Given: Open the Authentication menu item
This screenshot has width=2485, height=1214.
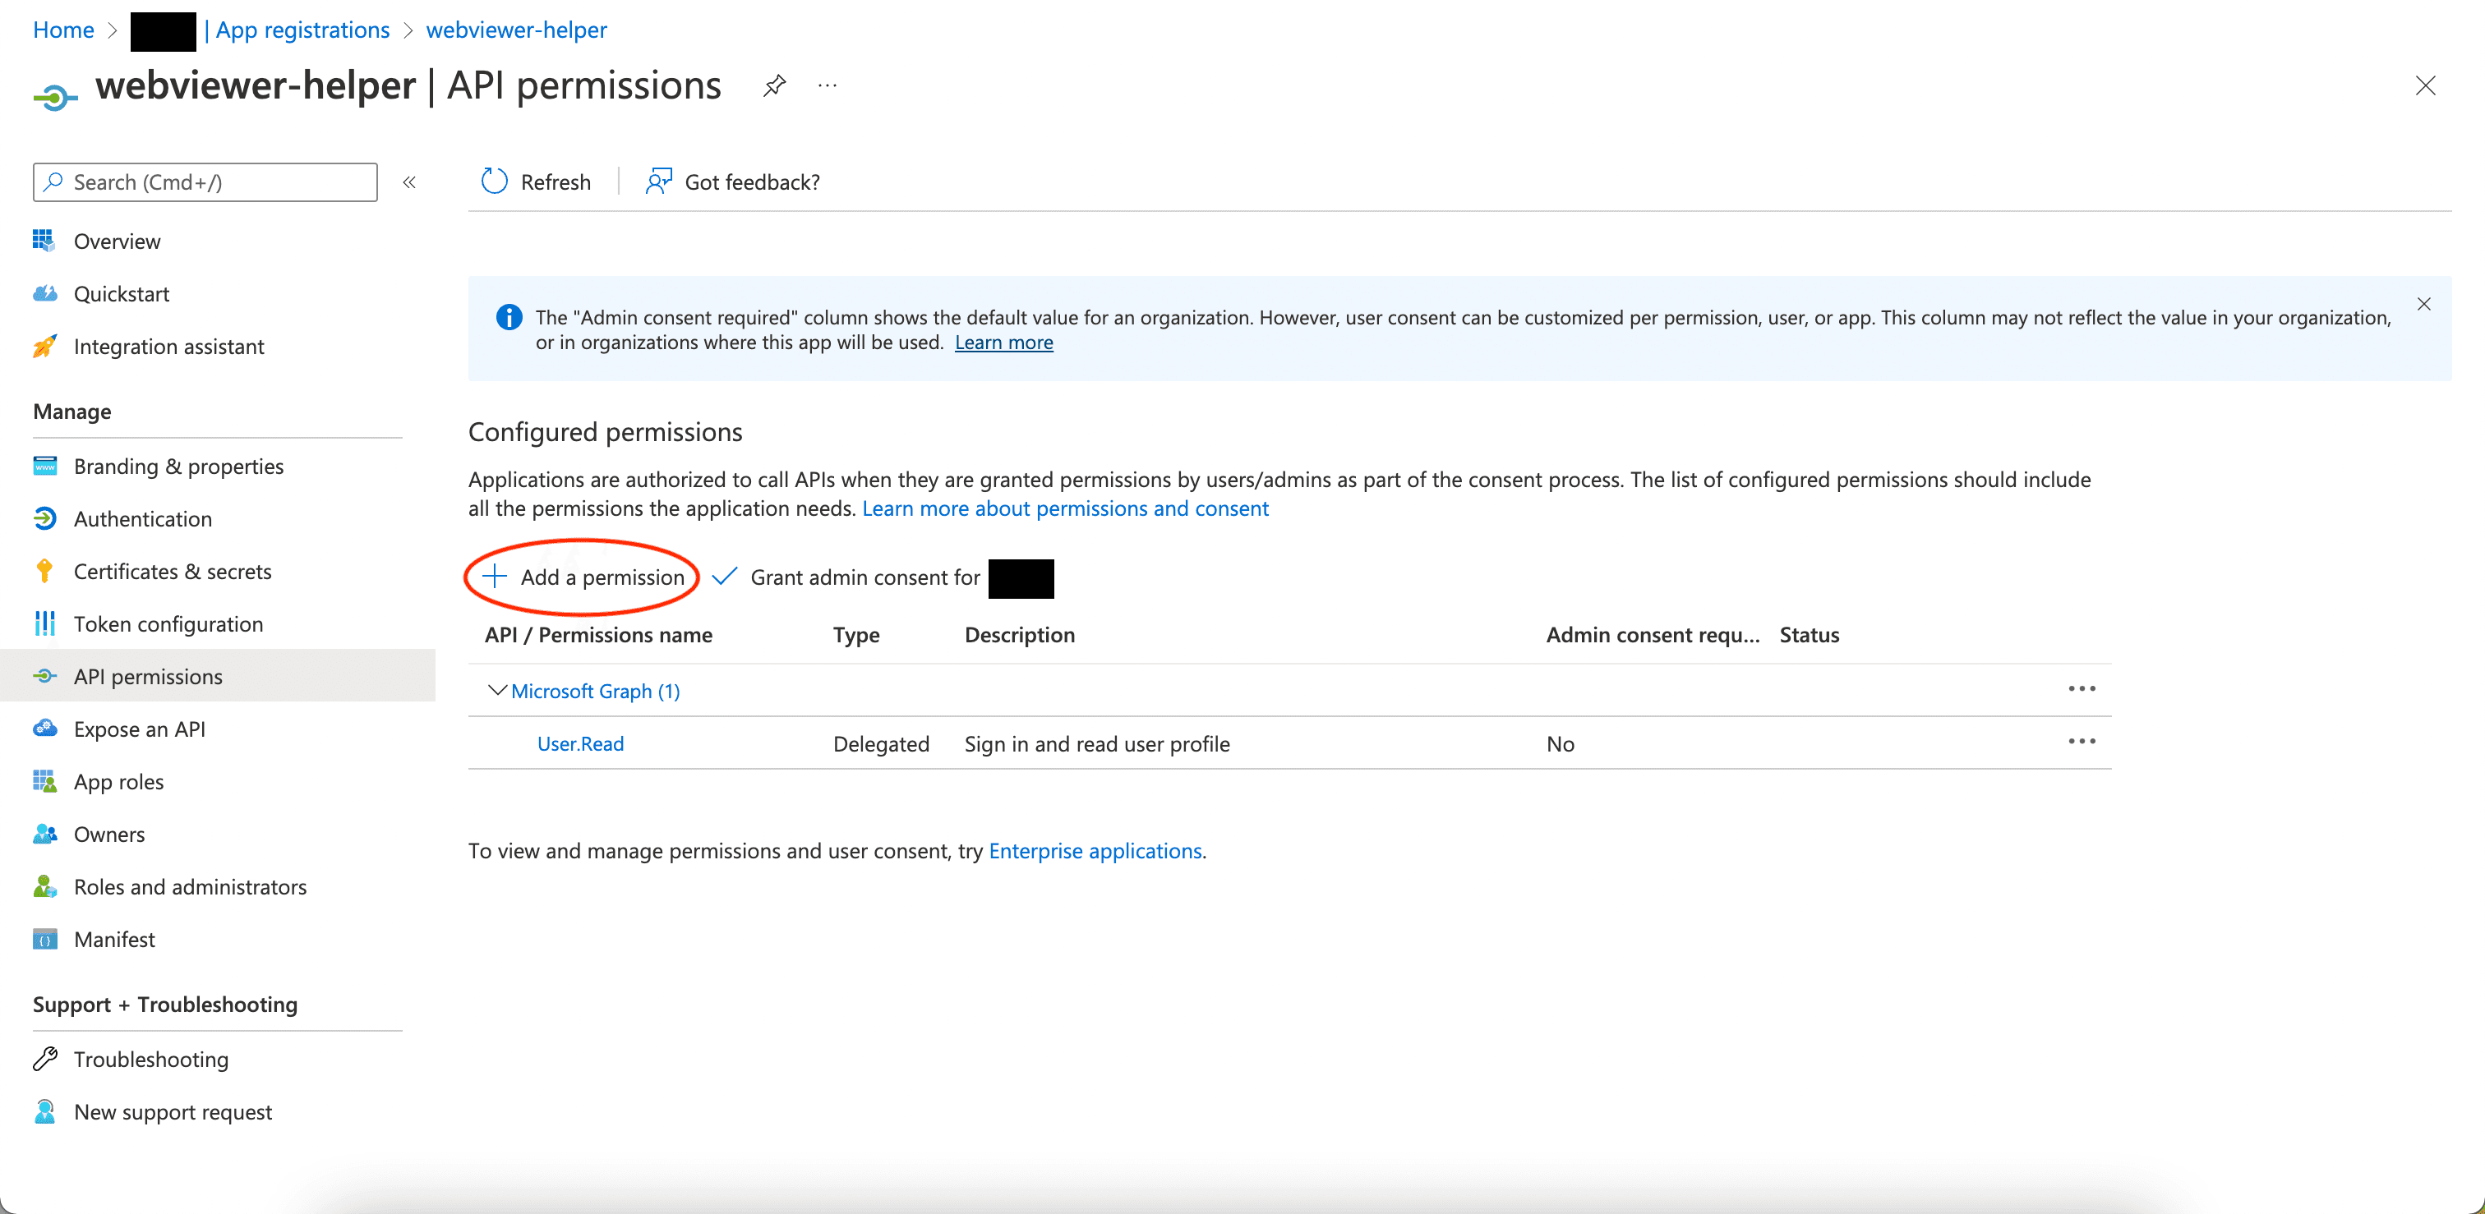Looking at the screenshot, I should click(x=143, y=519).
